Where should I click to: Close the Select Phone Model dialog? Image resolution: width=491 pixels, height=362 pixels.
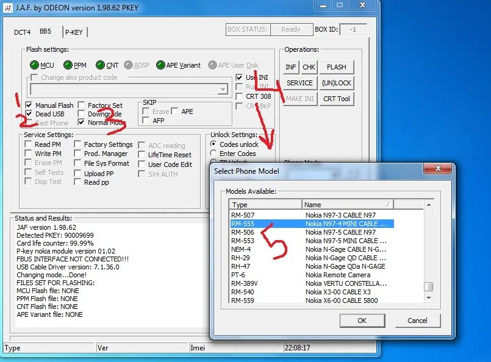(438, 168)
